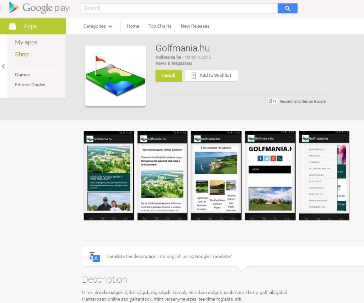Click the March 4, 2015 date text
The height and width of the screenshot is (303, 364).
[x=198, y=57]
